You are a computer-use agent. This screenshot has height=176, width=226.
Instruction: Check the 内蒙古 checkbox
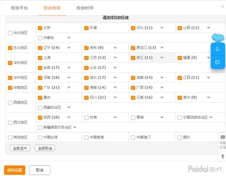click(x=40, y=38)
